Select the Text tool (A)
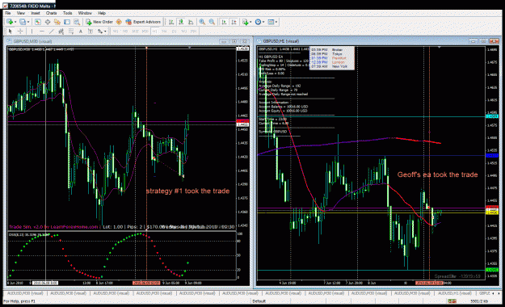The height and width of the screenshot is (307, 505). click(x=81, y=32)
